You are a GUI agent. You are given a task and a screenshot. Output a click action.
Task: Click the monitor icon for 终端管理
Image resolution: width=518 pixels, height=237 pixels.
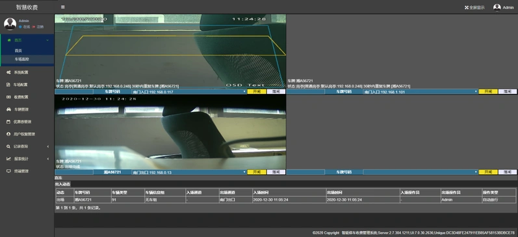8,171
